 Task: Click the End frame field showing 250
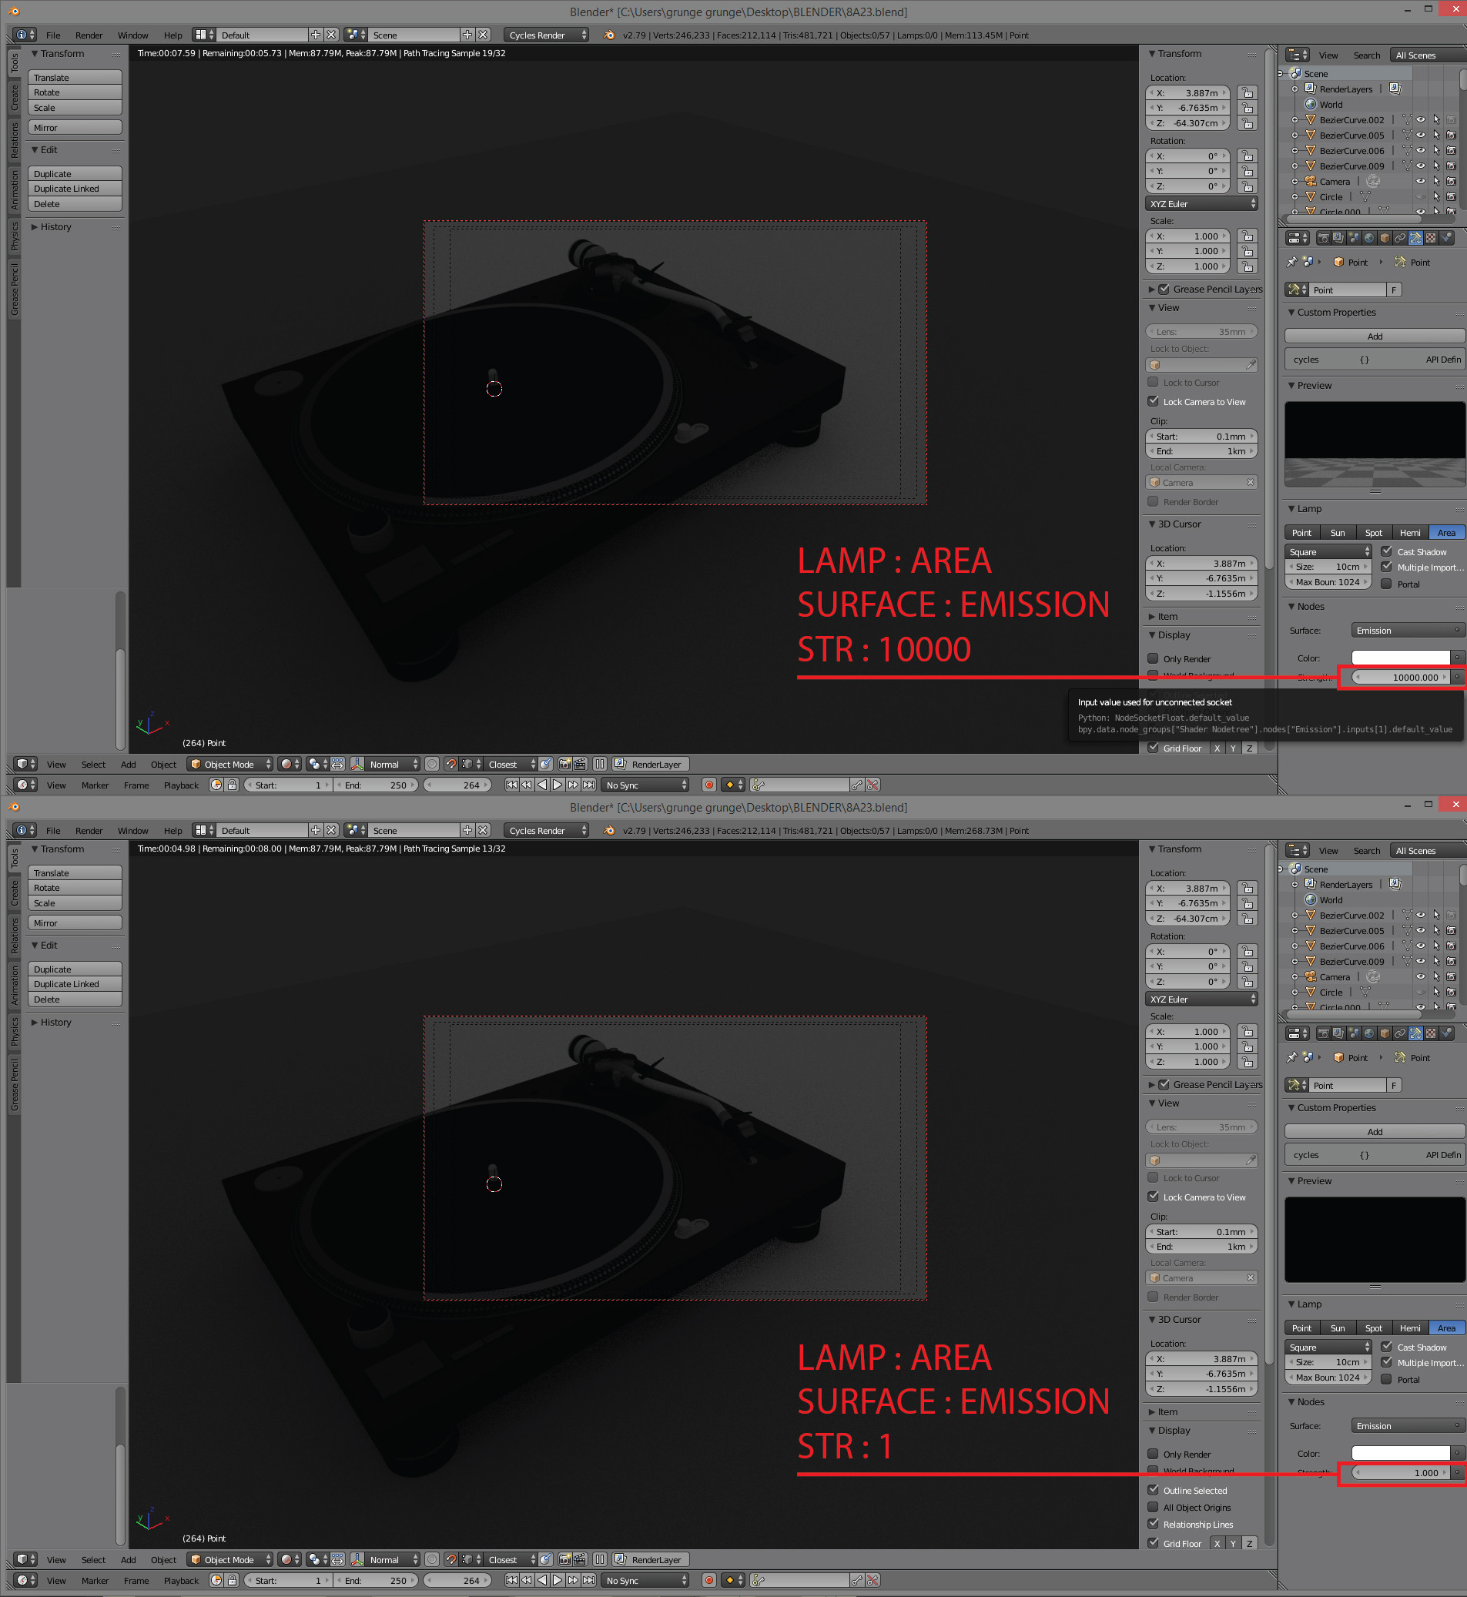[x=376, y=784]
